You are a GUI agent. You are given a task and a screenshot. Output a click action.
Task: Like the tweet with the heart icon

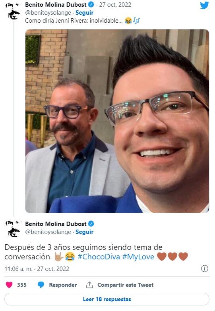(9, 285)
